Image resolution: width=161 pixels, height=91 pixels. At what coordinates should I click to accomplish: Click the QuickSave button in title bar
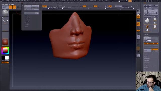114,1
